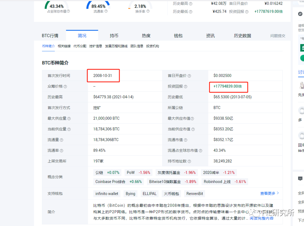
Task: Select the infinito wallet tag
Action: pos(107,194)
